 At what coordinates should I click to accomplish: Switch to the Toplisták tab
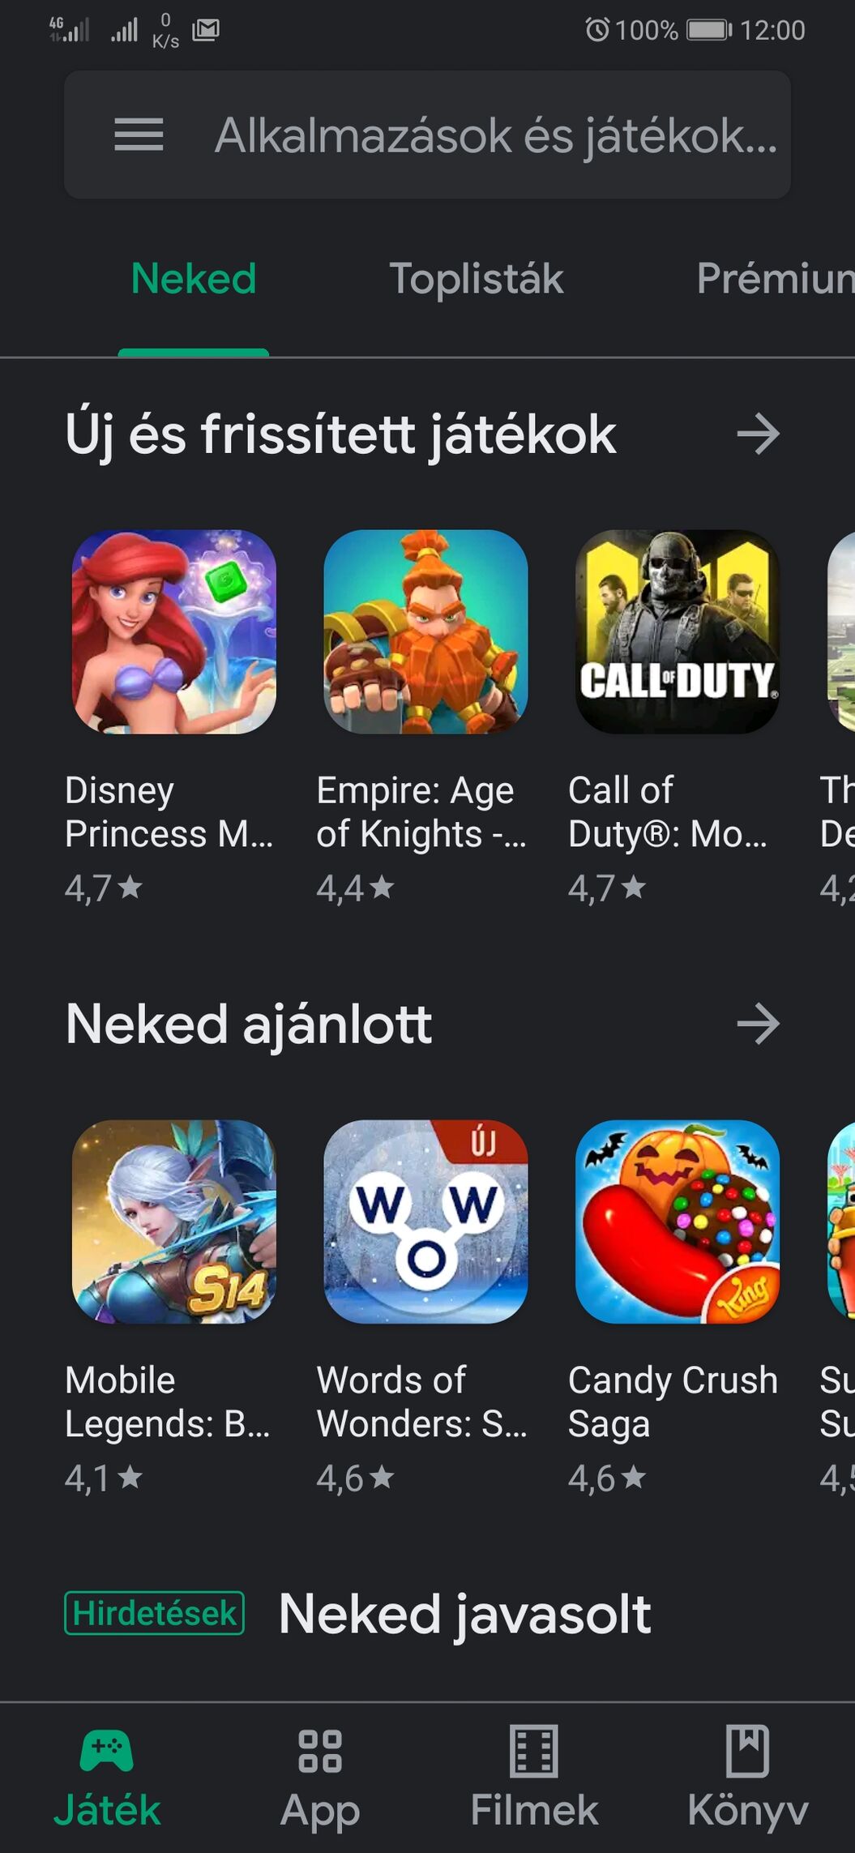[476, 279]
